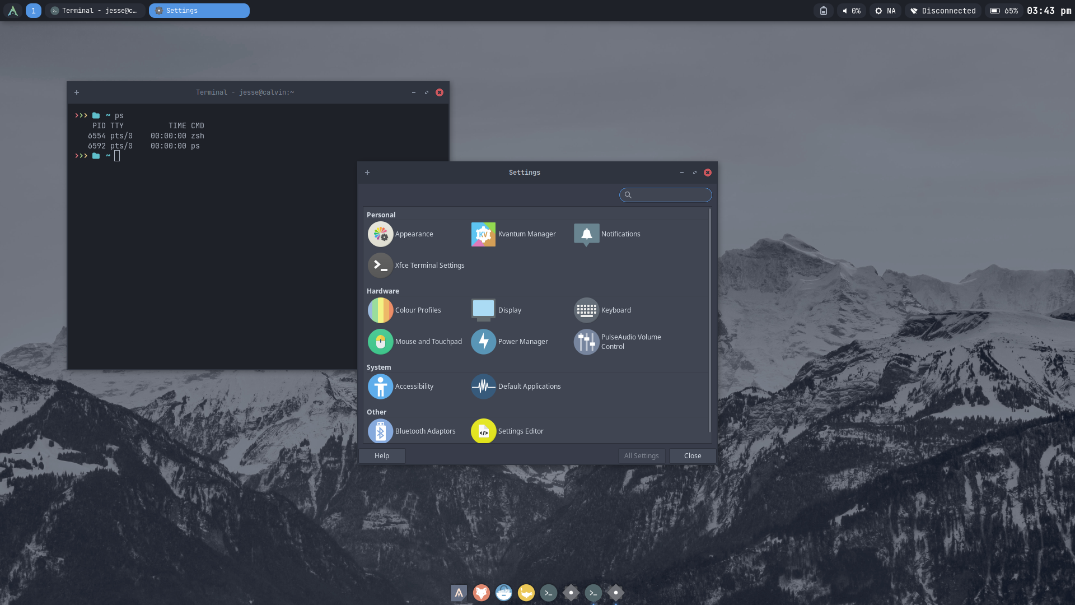Open Keyboard settings
This screenshot has height=605, width=1075.
(603, 310)
